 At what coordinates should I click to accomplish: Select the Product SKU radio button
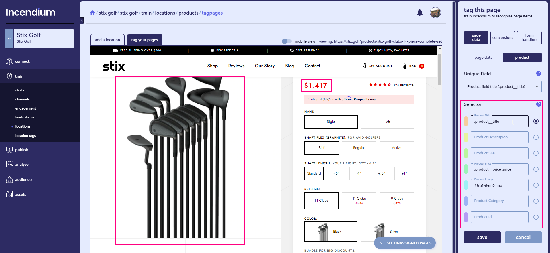(x=536, y=153)
